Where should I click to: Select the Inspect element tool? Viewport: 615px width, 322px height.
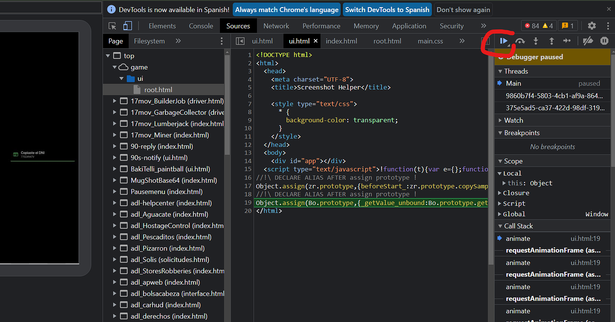coord(112,26)
